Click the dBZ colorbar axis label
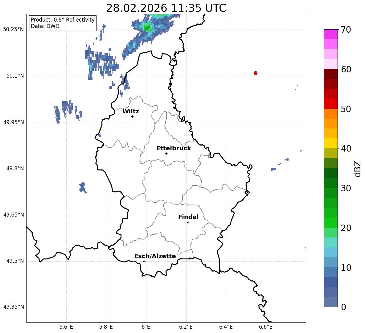 point(358,169)
